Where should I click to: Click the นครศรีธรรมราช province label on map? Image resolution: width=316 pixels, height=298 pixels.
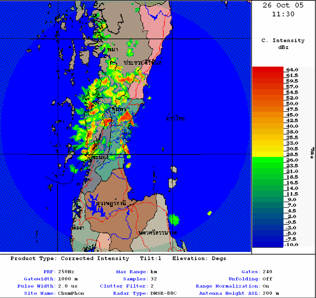[158, 233]
